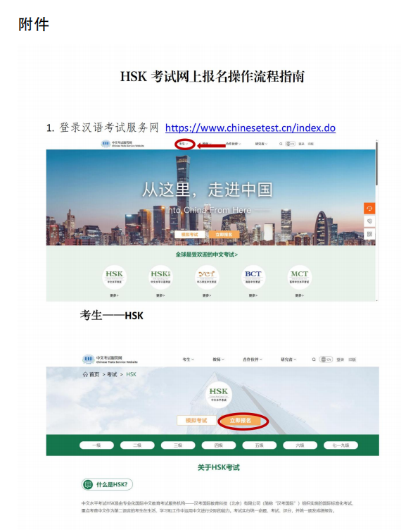Click the circled 考生 menu in top screenshot
This screenshot has height=530, width=413.
pyautogui.click(x=184, y=144)
